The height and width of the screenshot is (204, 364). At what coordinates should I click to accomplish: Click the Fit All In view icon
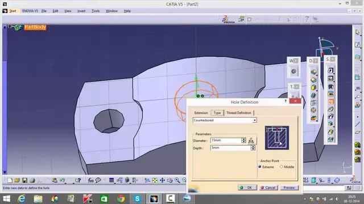click(155, 180)
